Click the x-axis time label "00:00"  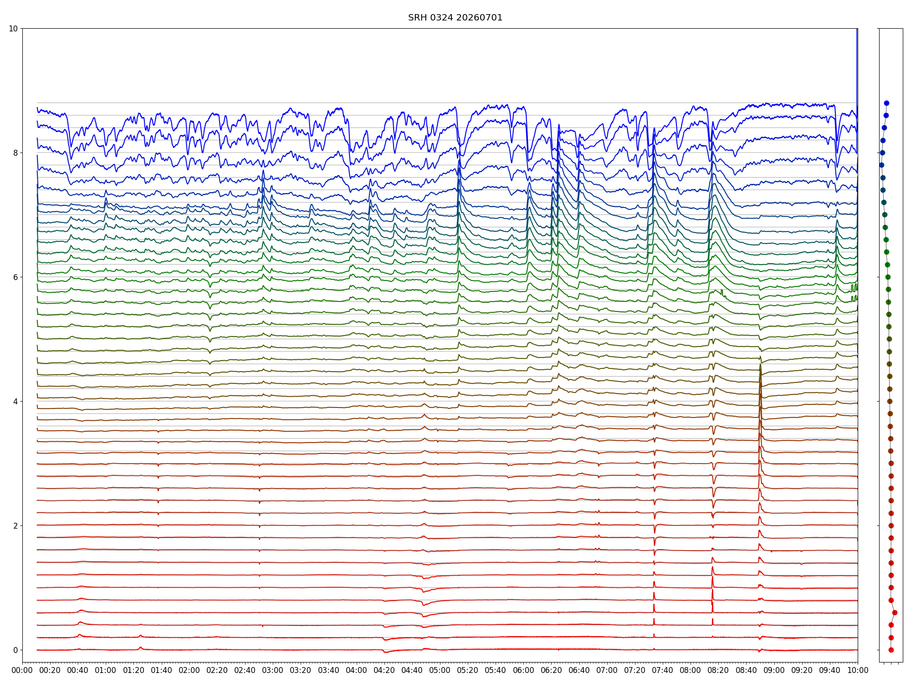pos(22,671)
